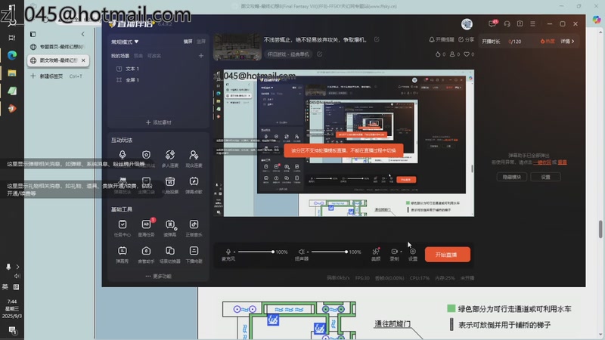This screenshot has height=340, width=605.
Task: Add a new scene with plus icon
Action: point(201,56)
